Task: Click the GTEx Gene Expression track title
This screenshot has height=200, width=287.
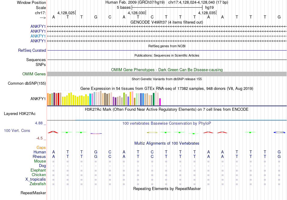Action: (167, 89)
